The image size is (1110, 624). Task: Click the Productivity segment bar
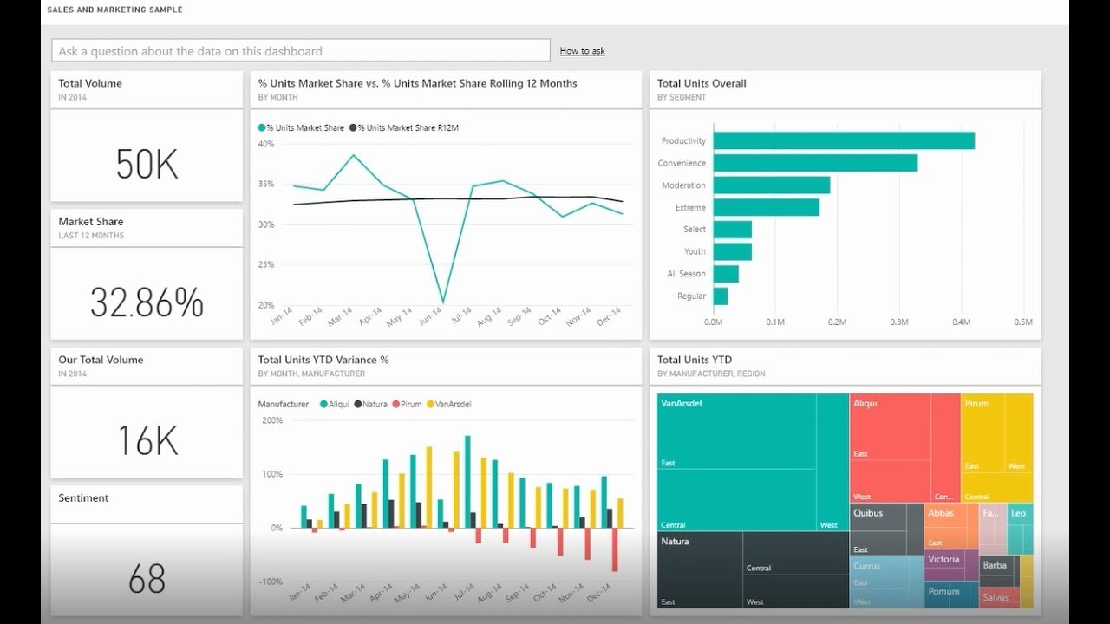pyautogui.click(x=844, y=140)
